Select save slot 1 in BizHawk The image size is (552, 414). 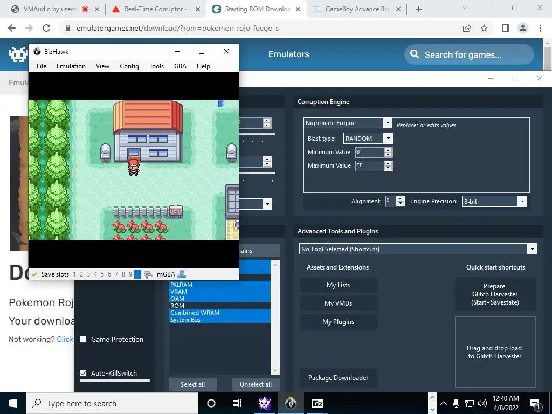pyautogui.click(x=74, y=274)
